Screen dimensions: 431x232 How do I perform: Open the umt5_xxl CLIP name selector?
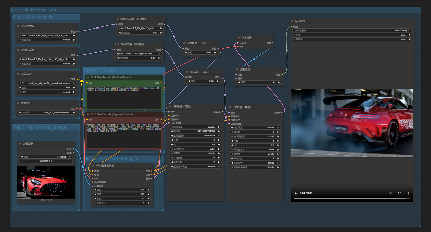[x=47, y=83]
